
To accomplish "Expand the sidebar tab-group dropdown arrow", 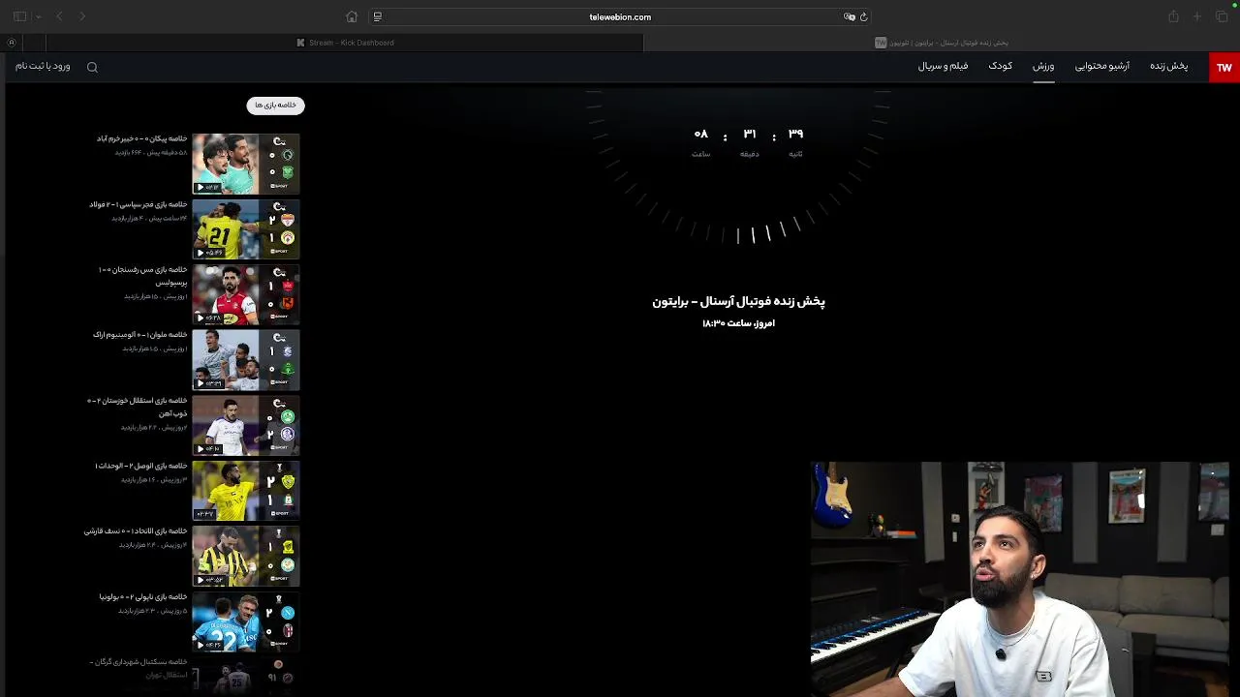I will click(38, 16).
